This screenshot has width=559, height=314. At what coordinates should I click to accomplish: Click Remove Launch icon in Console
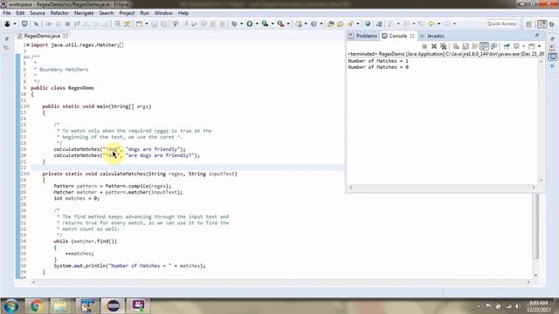(434, 46)
